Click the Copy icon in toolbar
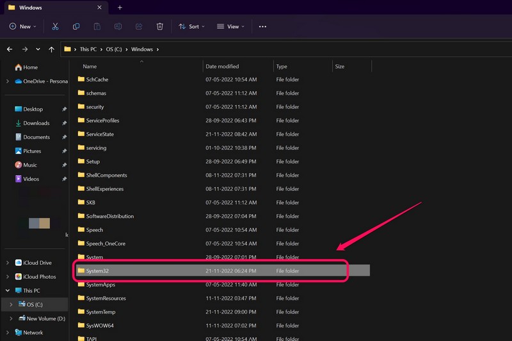The height and width of the screenshot is (341, 512). tap(76, 26)
